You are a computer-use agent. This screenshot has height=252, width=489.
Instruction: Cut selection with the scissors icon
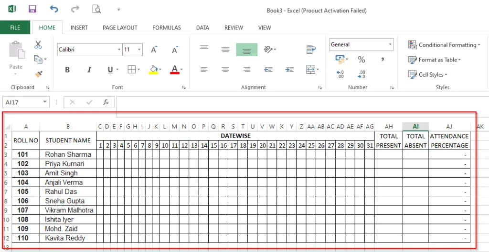38,44
